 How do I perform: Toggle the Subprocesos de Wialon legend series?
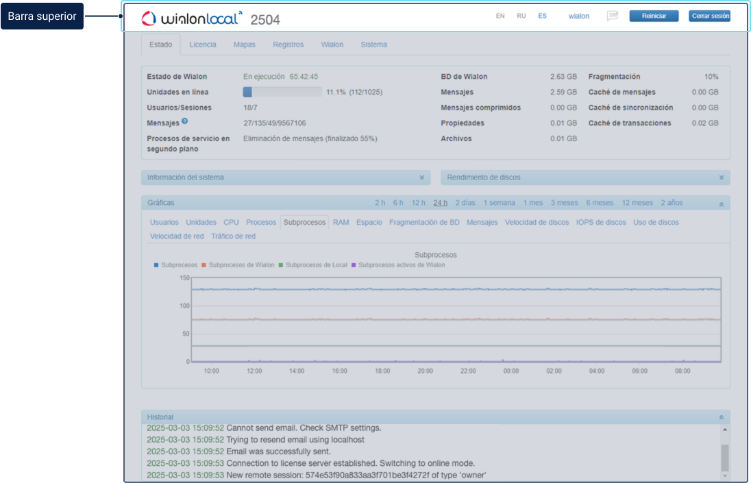(241, 265)
